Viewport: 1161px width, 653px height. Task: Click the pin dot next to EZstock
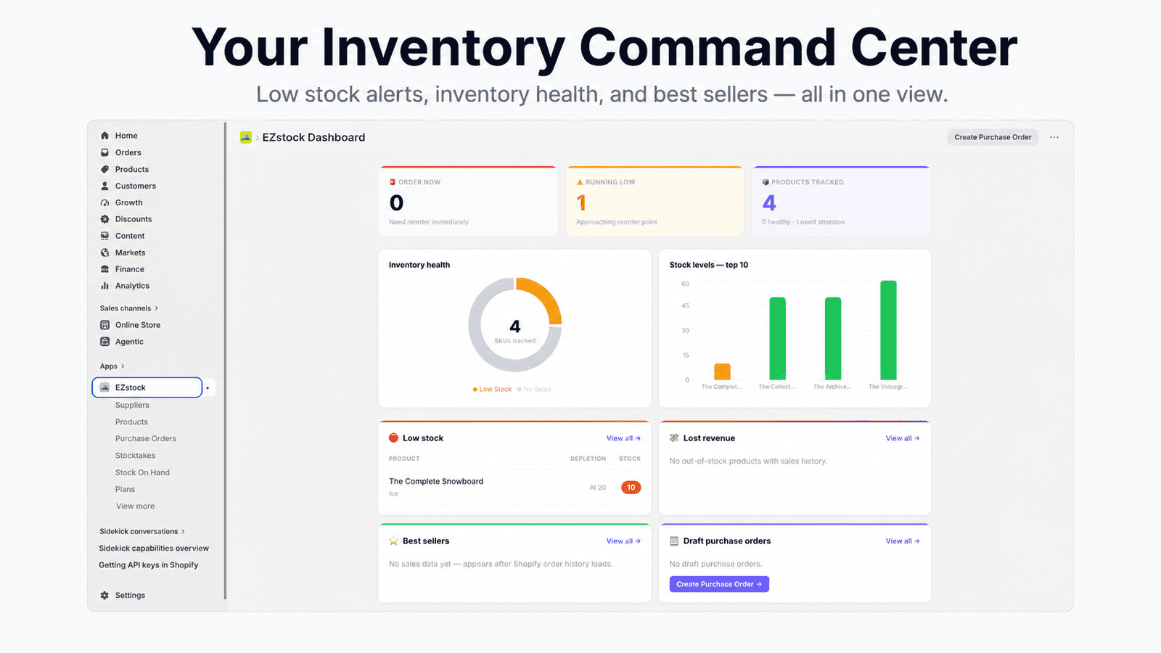pos(208,388)
